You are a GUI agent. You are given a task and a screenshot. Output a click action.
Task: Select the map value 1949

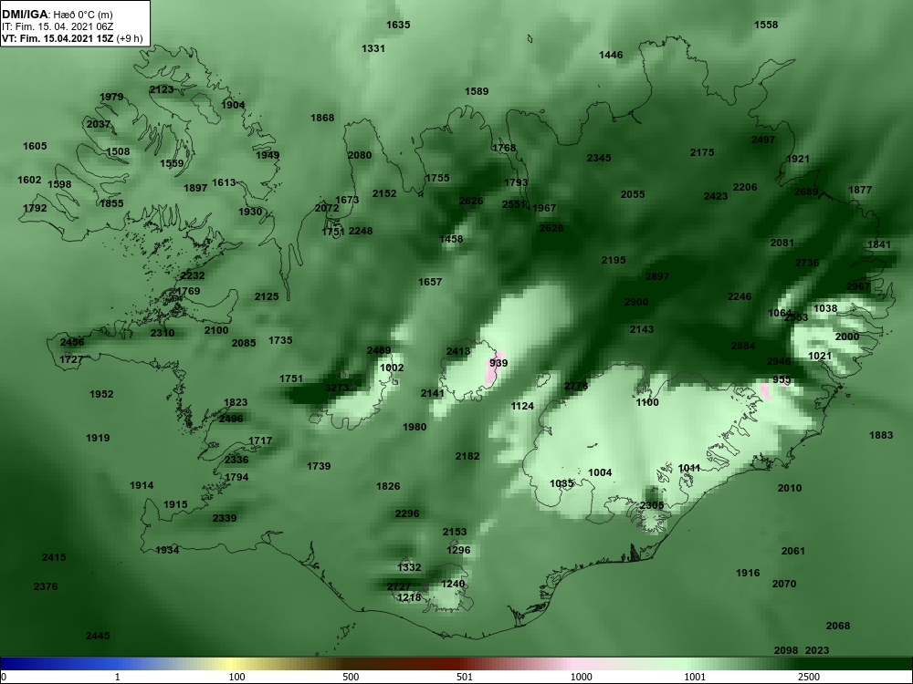(x=268, y=155)
